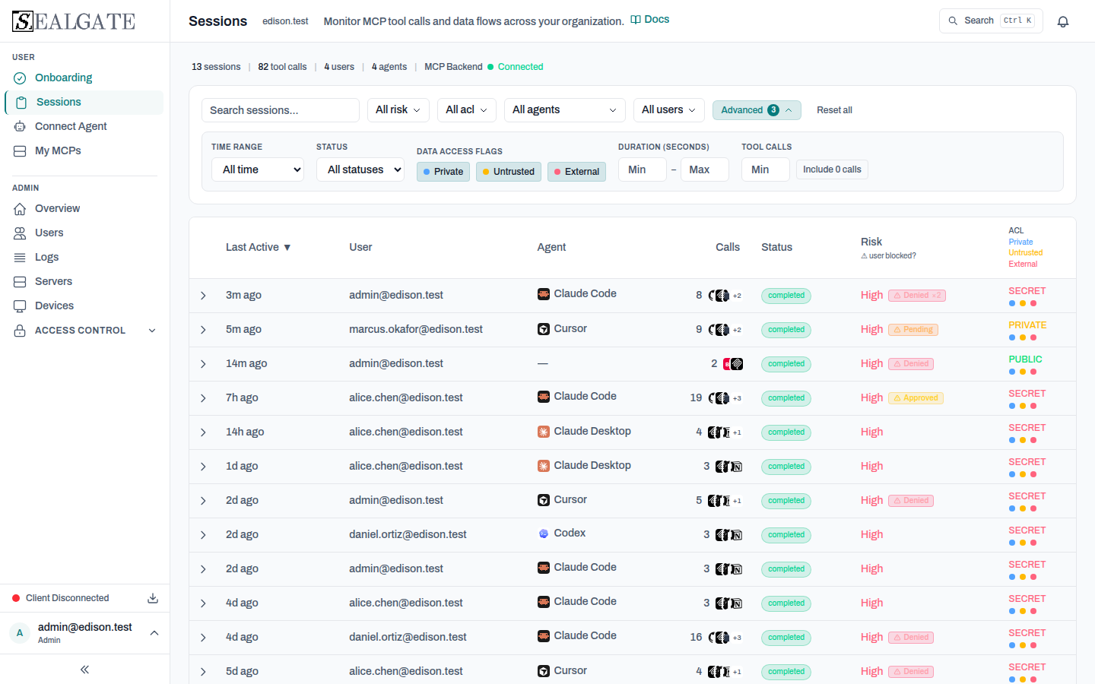Open the notifications bell
This screenshot has width=1095, height=684.
click(x=1063, y=21)
